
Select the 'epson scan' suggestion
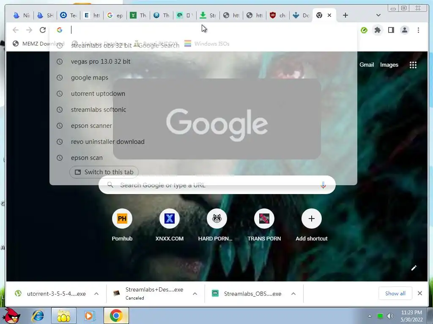[x=203, y=158]
